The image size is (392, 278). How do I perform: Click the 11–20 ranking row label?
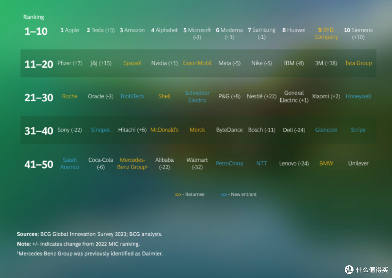[x=39, y=64]
